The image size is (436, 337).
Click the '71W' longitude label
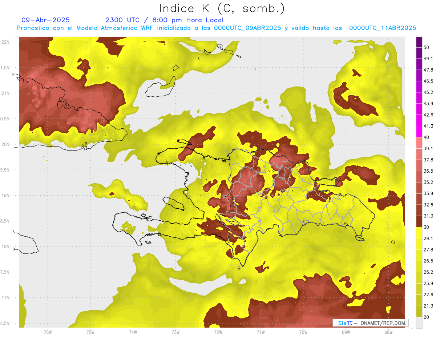(261, 332)
